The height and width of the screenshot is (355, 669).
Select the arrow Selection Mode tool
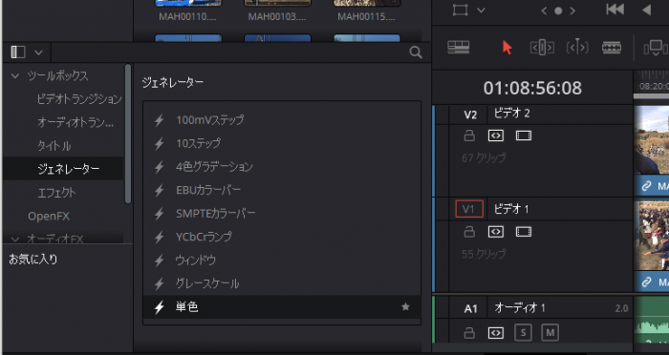click(507, 48)
